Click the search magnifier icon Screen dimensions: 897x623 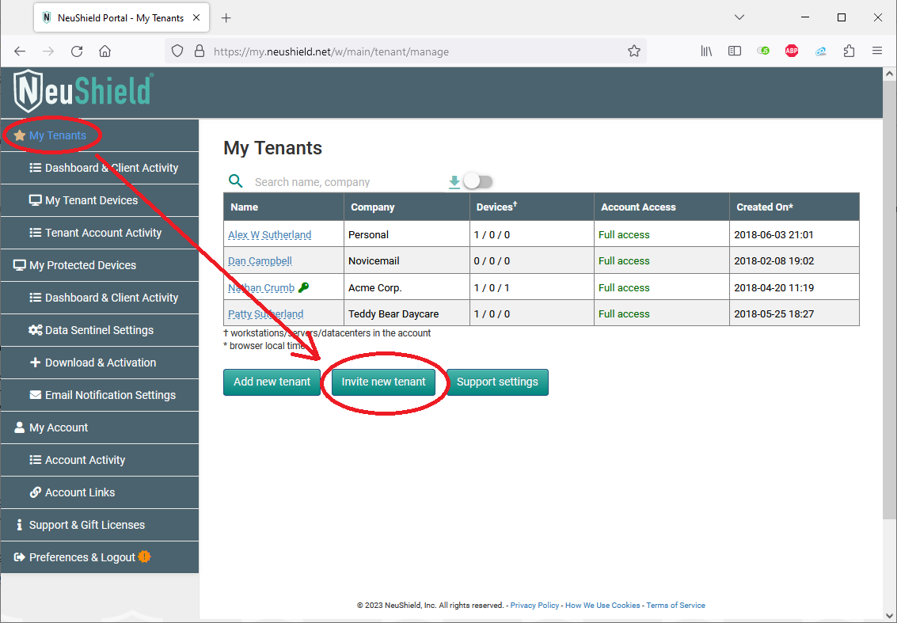(236, 181)
